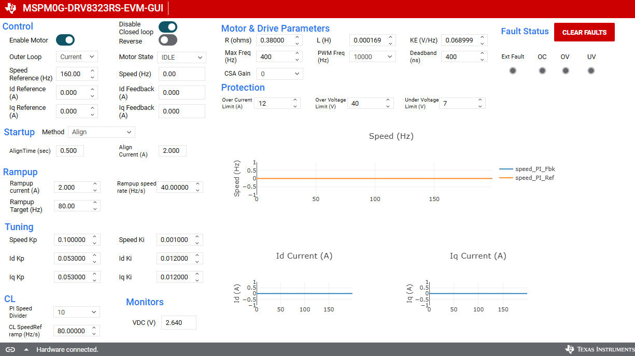Click the UV fault indicator LED
Image resolution: width=635 pixels, height=356 pixels.
coord(591,70)
